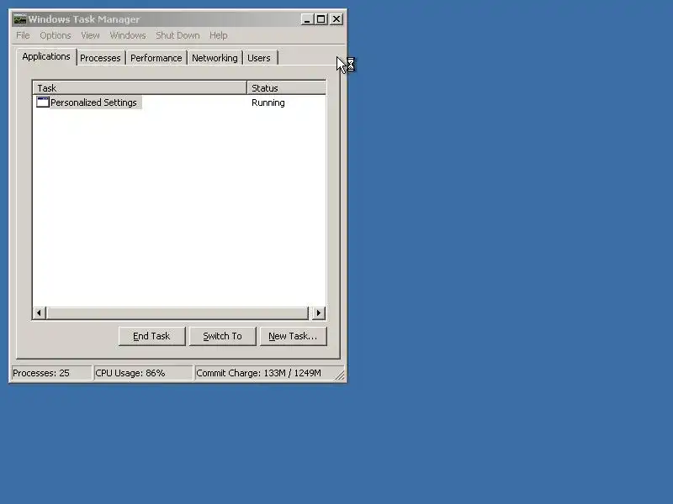Switch to the Networking tab
Screen dimensions: 673x504
point(215,58)
